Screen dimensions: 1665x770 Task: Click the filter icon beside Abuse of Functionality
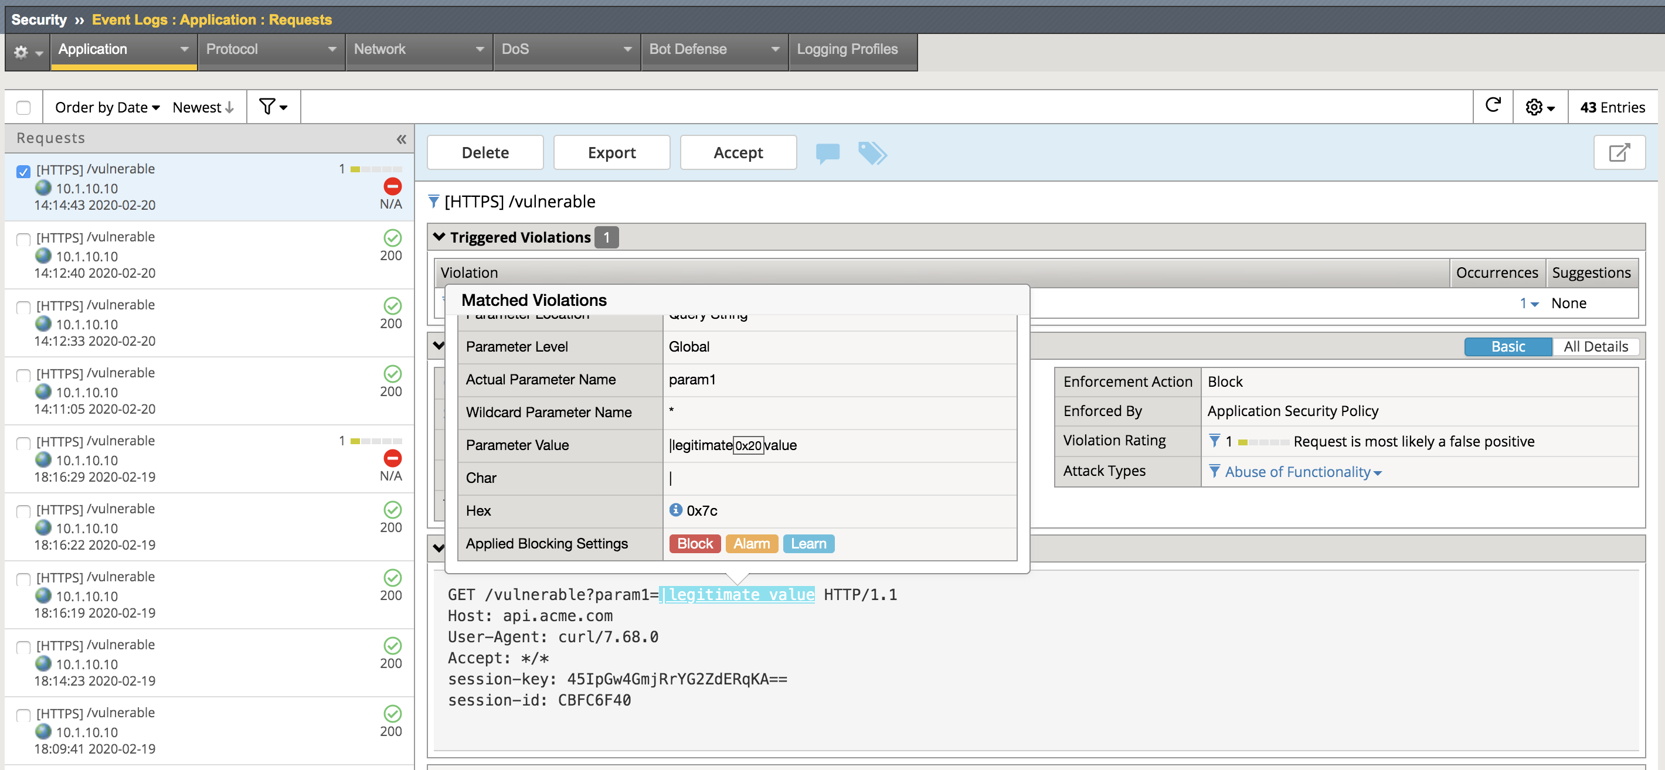click(x=1215, y=471)
